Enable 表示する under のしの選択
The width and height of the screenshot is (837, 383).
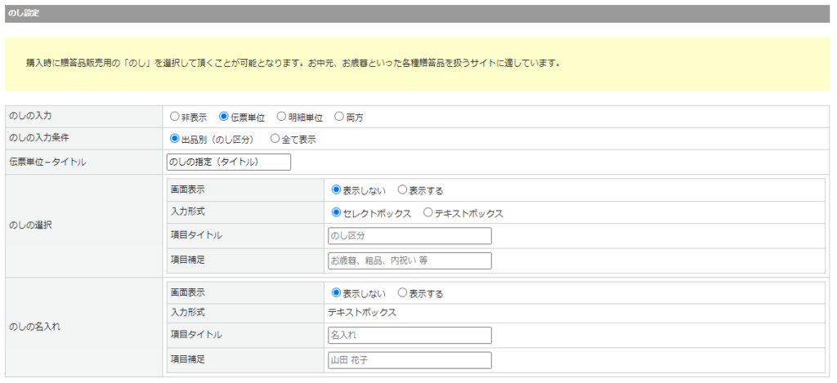pyautogui.click(x=402, y=189)
